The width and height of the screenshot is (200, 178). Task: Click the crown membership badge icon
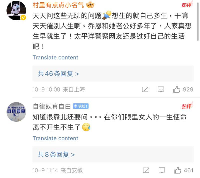(x=90, y=5)
